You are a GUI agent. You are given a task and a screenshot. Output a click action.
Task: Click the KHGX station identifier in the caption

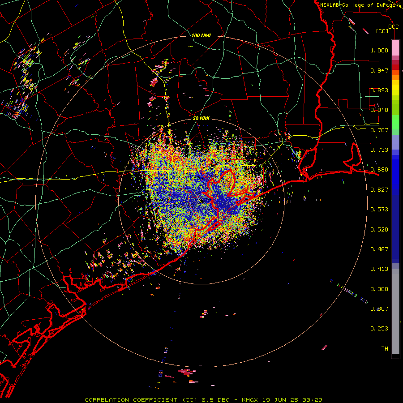(x=250, y=400)
